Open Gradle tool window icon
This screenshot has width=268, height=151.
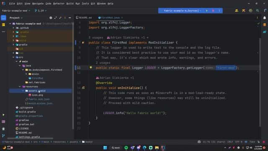coord(265,32)
